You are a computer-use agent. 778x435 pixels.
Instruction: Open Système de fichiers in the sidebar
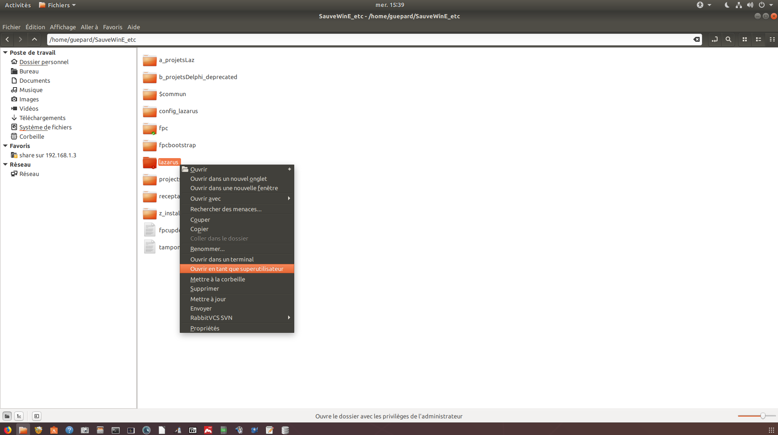coord(45,127)
